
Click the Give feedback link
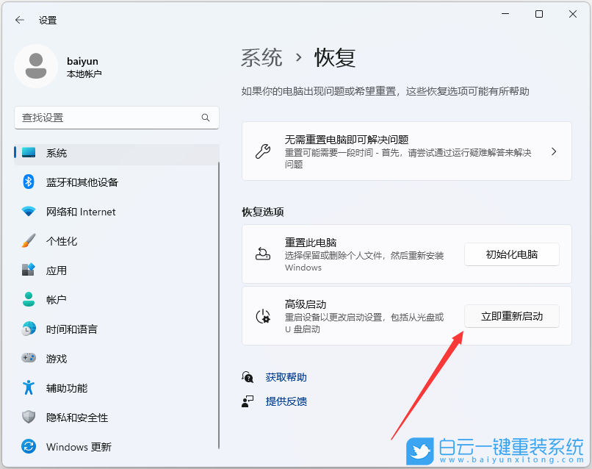286,401
